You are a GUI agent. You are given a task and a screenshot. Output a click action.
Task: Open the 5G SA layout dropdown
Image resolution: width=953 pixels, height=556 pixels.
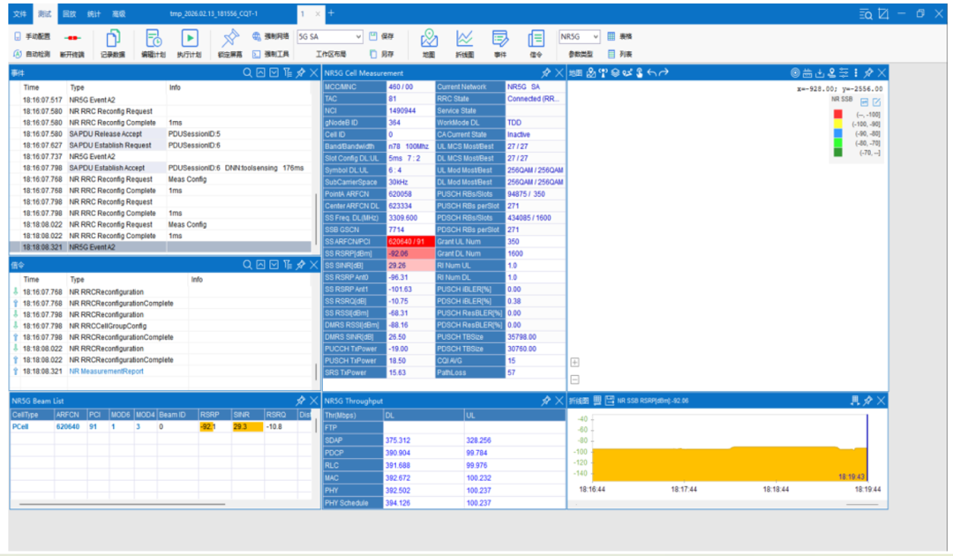(x=330, y=36)
